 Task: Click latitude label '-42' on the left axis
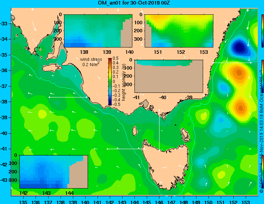coord(4,165)
